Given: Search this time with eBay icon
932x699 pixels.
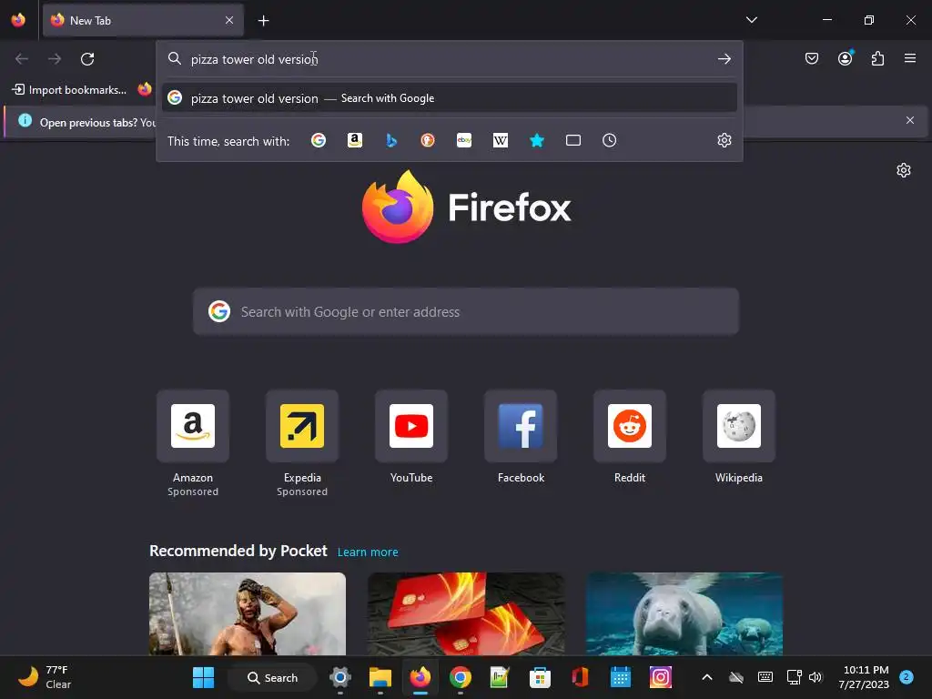Looking at the screenshot, I should pos(464,140).
